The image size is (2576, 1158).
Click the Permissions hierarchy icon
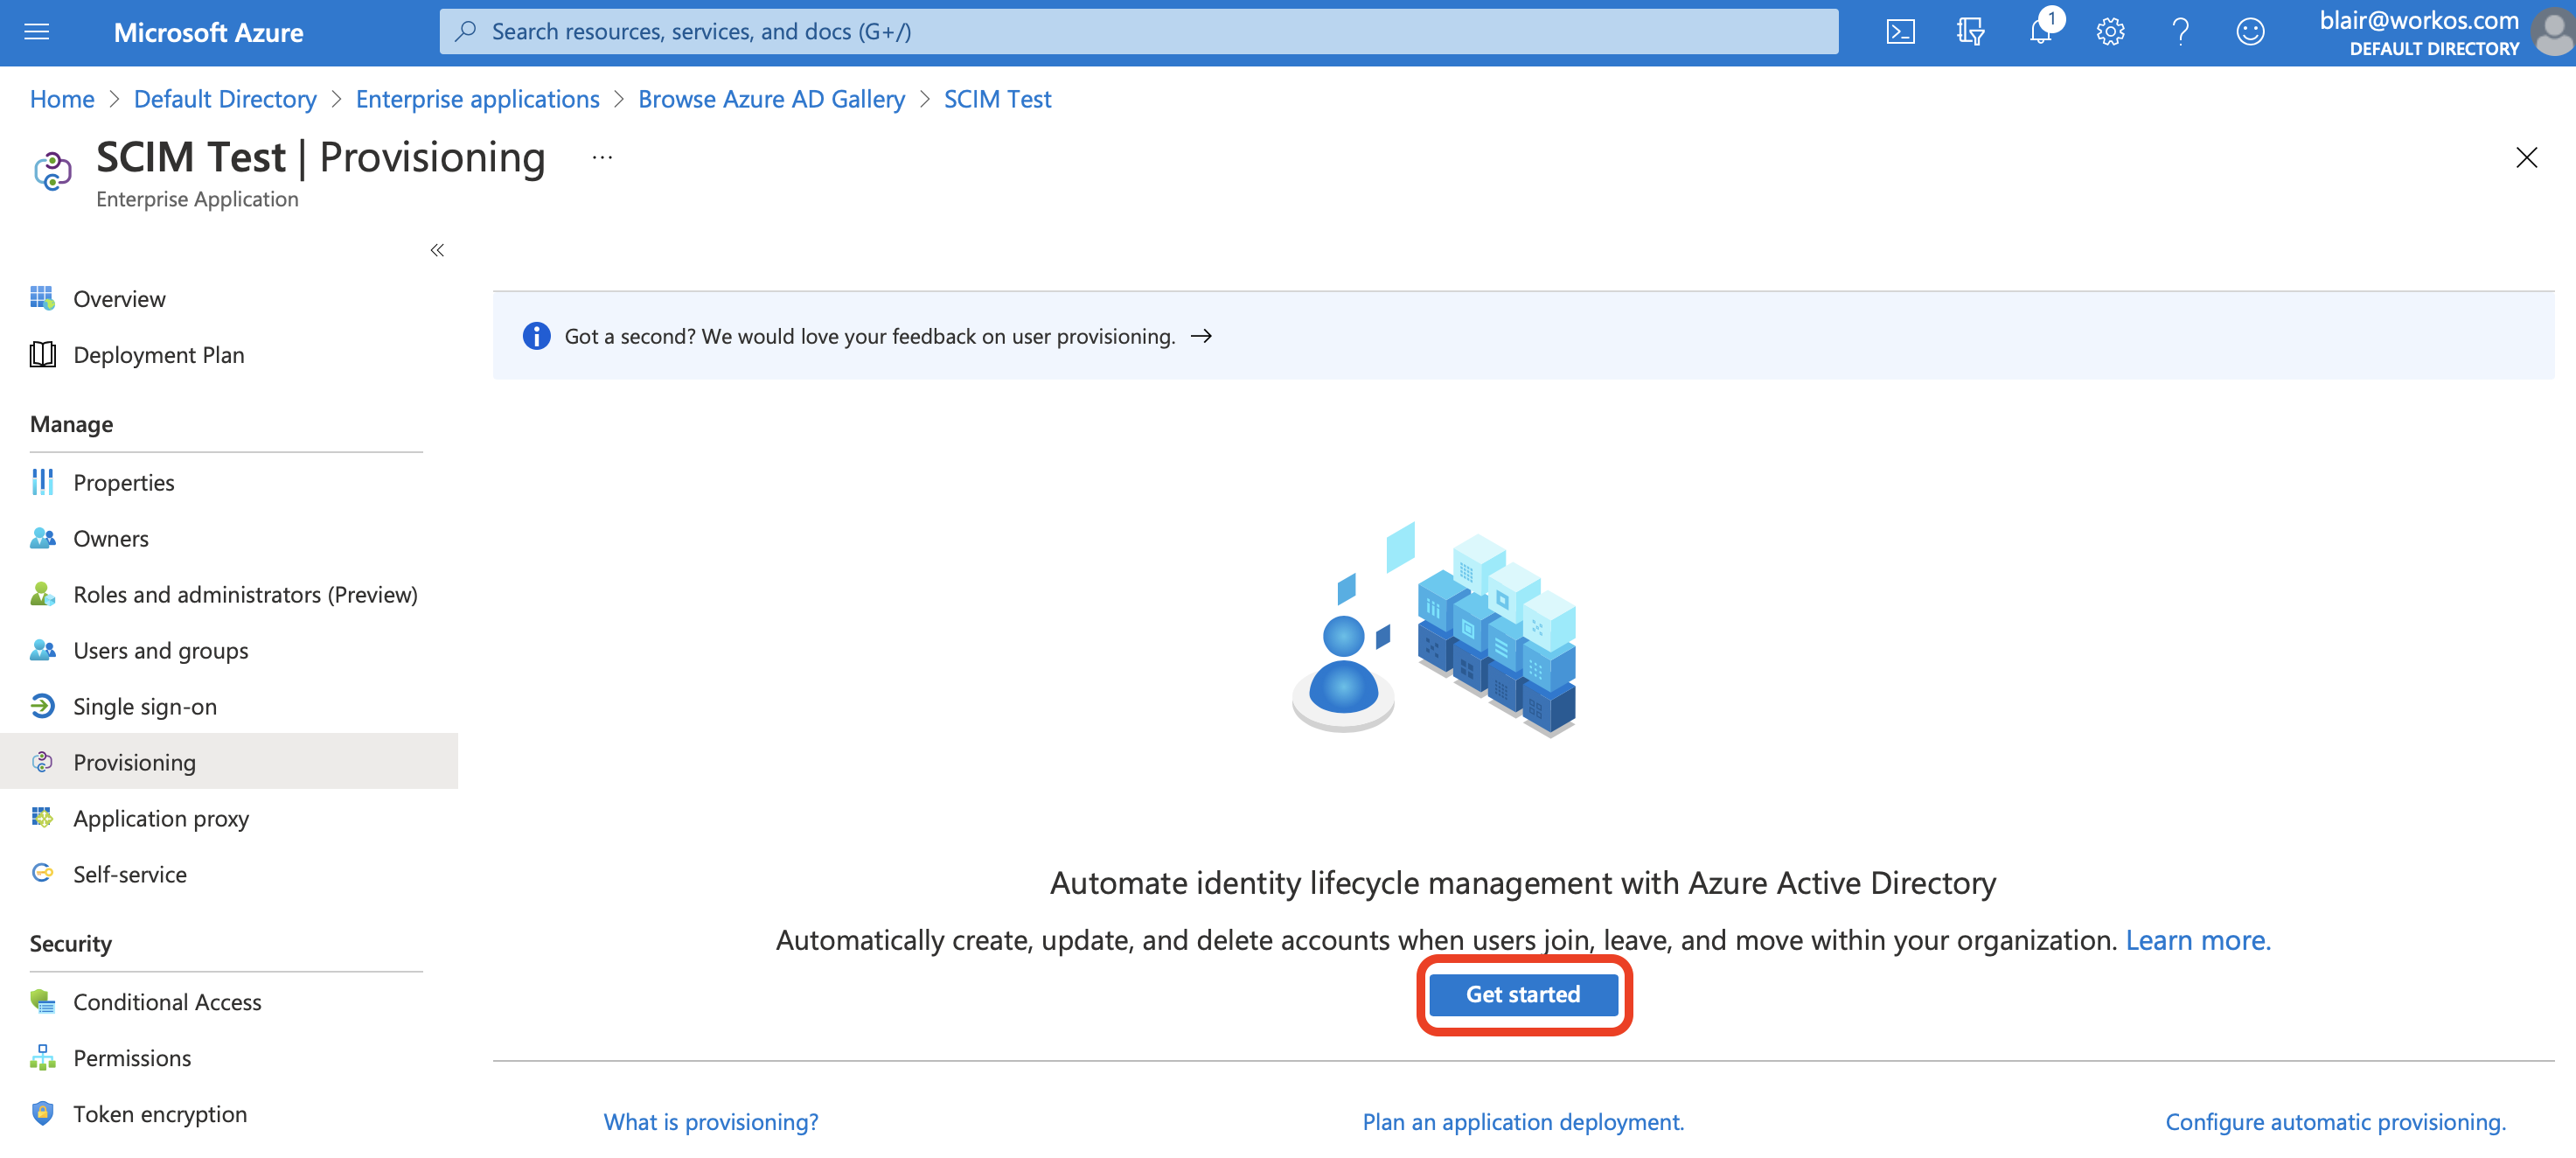[x=42, y=1057]
